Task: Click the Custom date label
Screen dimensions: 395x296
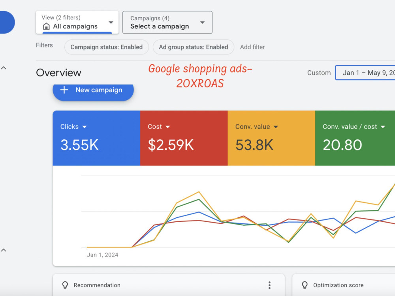Action: [319, 73]
